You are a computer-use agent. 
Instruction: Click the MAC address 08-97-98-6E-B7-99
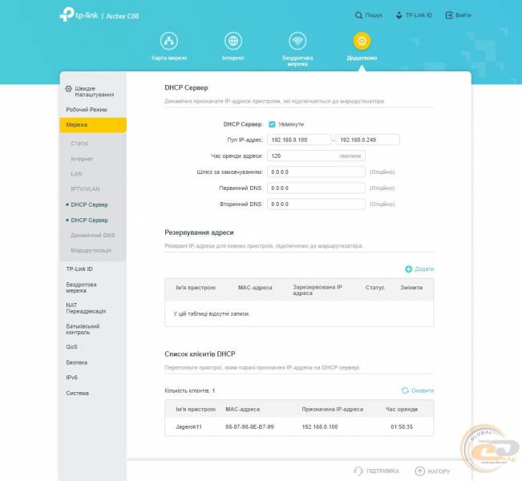tap(249, 426)
